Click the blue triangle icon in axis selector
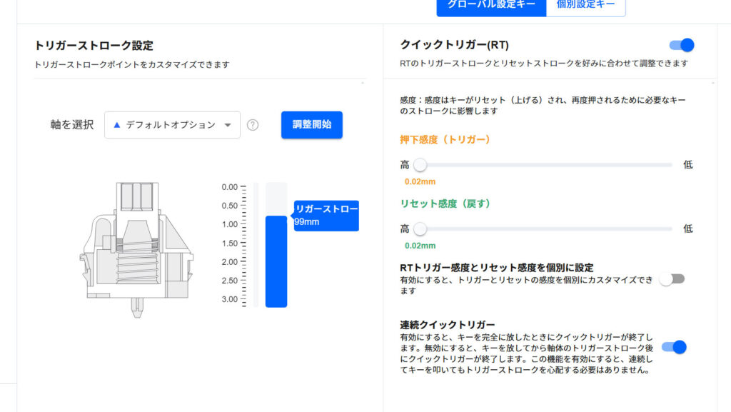 pos(117,125)
